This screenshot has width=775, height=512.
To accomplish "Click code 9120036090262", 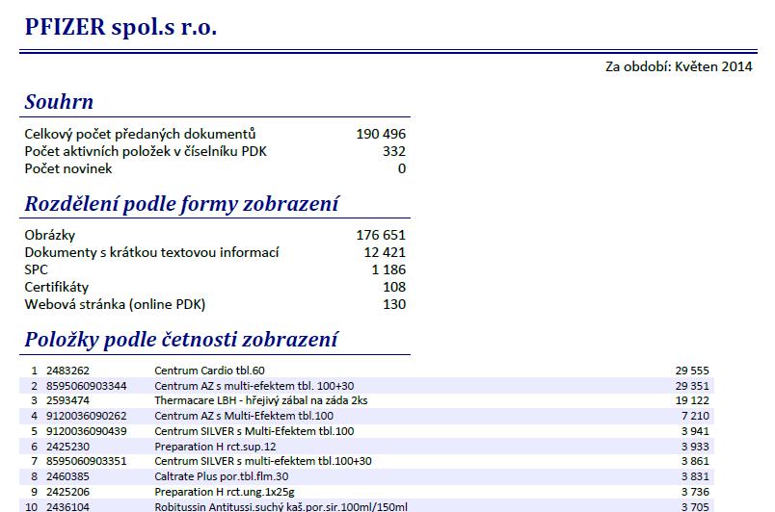I will pyautogui.click(x=87, y=416).
